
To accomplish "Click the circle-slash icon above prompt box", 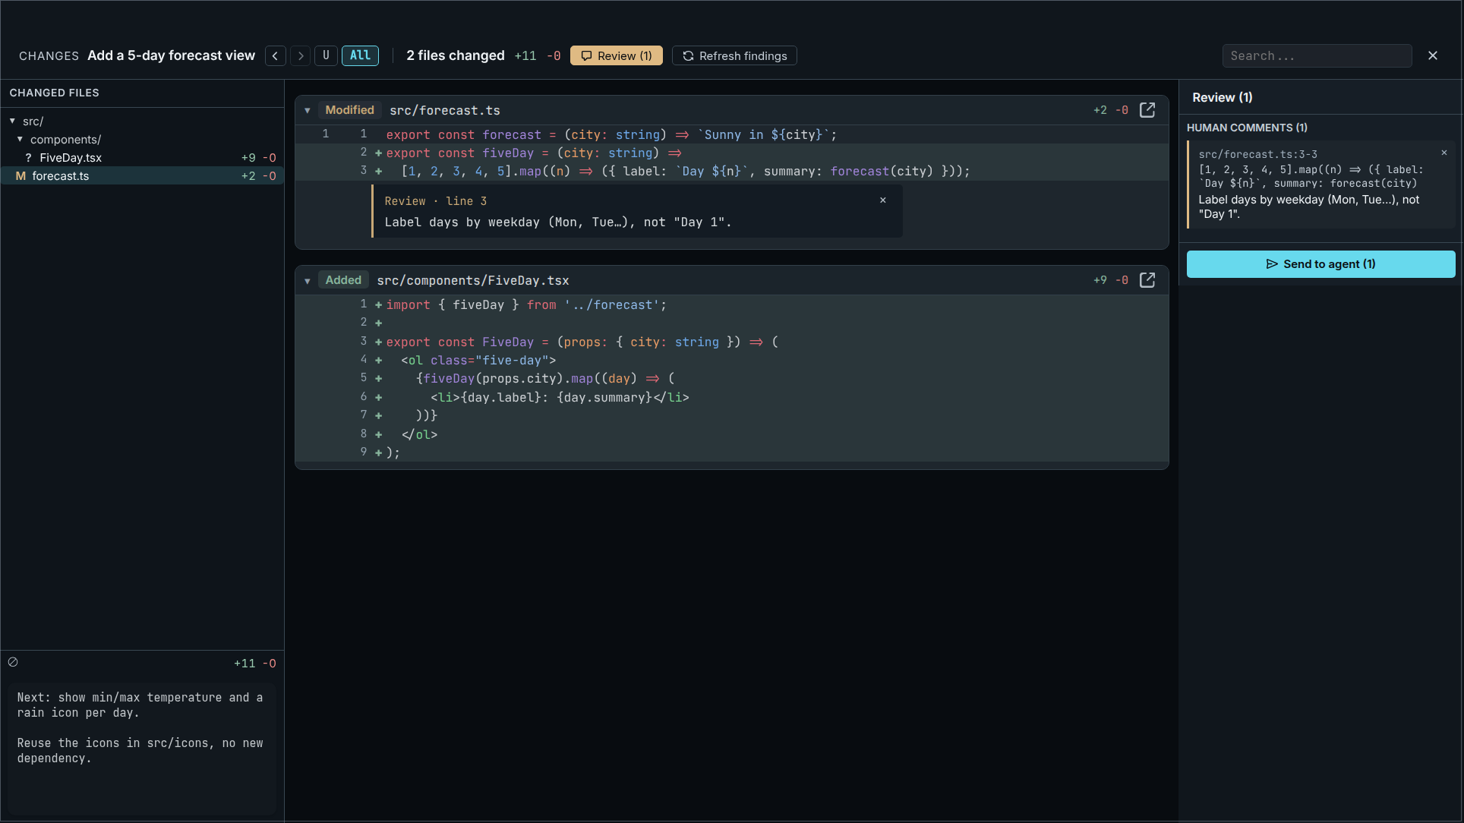I will point(13,662).
